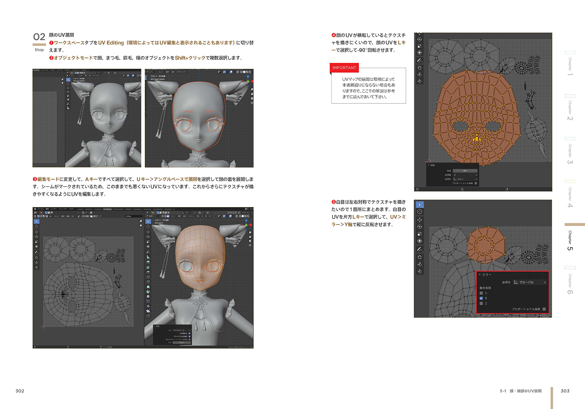This screenshot has height=409, width=585.
Task: Choose the Move tool in the ミラー screenshot
Action: (x=420, y=220)
